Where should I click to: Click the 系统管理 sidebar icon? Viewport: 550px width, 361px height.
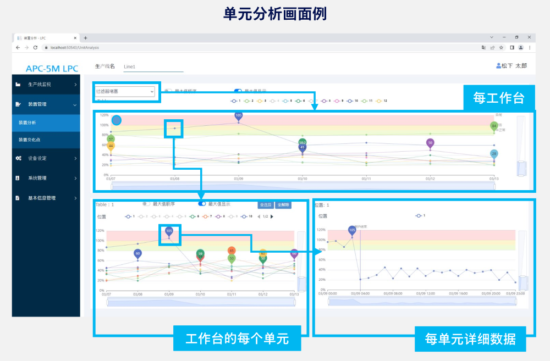click(x=18, y=178)
